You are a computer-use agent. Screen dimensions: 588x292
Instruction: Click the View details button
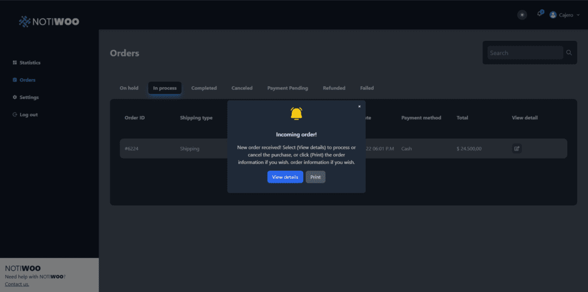tap(285, 177)
